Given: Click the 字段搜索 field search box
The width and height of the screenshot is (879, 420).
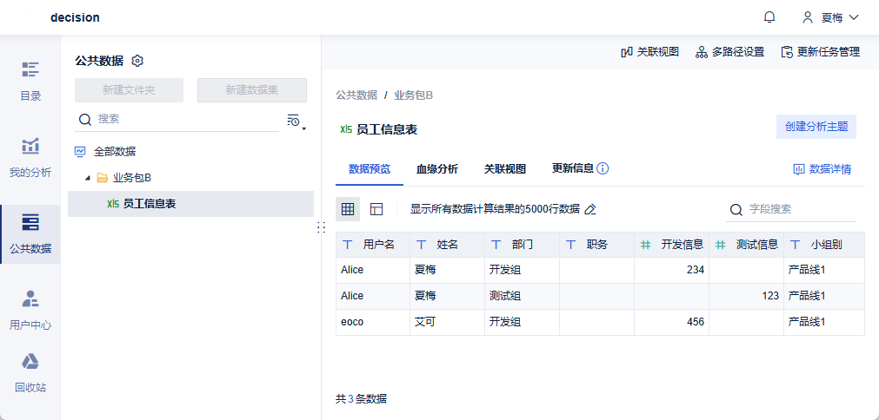Looking at the screenshot, I should (800, 209).
